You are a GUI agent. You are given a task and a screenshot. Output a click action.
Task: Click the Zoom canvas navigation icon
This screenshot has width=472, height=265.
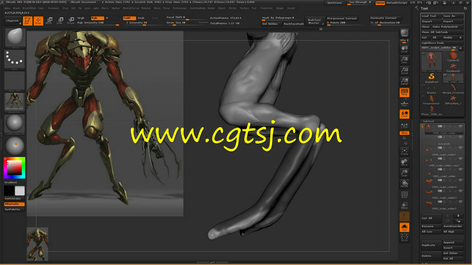click(x=404, y=60)
